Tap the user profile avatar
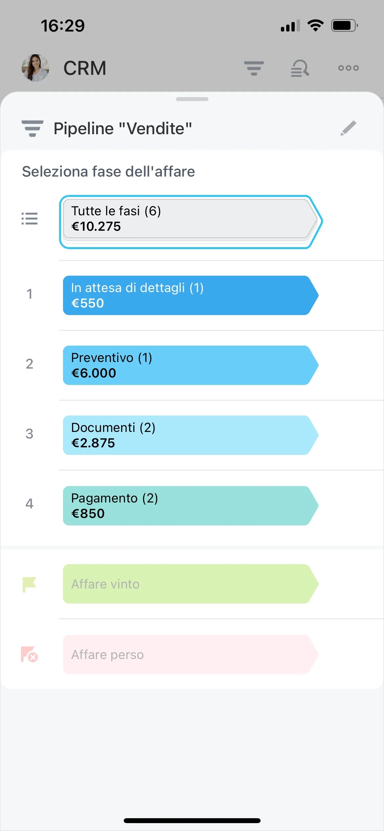Screen dimensions: 384x831 [35, 68]
